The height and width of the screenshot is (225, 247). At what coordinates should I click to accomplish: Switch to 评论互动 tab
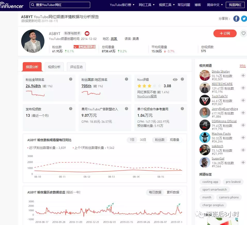[x=76, y=67]
